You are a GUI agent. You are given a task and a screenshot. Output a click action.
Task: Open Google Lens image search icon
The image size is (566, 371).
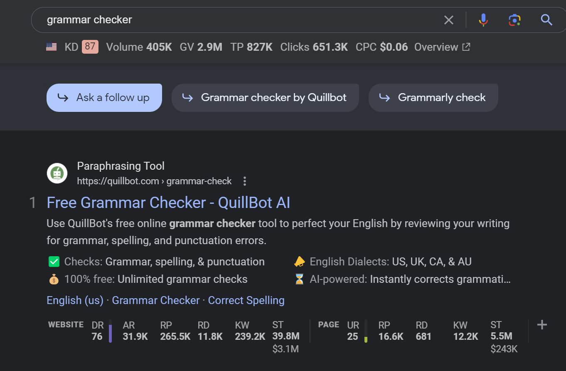514,20
